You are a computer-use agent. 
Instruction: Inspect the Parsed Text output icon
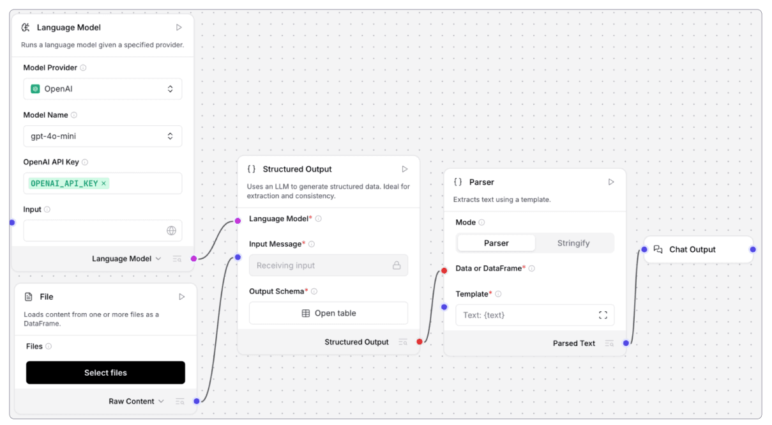pos(609,343)
